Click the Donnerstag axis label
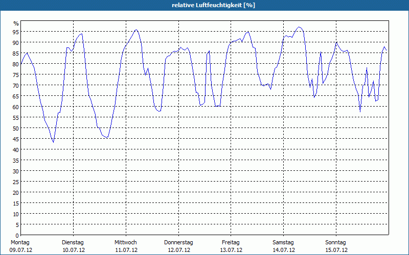 pyautogui.click(x=178, y=242)
